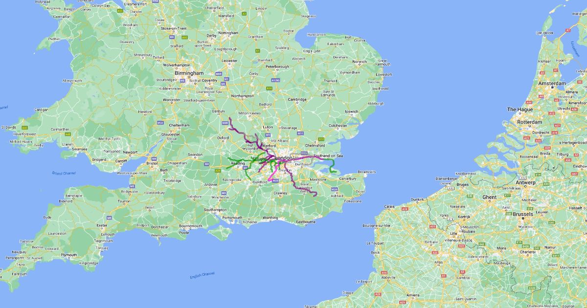Select the Antwerp city label
The width and height of the screenshot is (587, 308).
[x=523, y=182]
